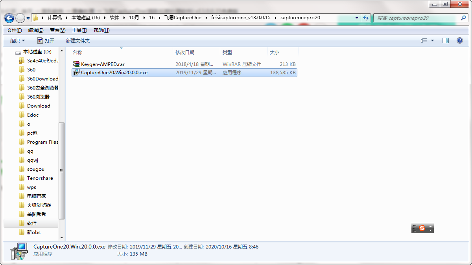Click large installer icon in details pane
Image resolution: width=472 pixels, height=265 pixels.
pyautogui.click(x=18, y=251)
